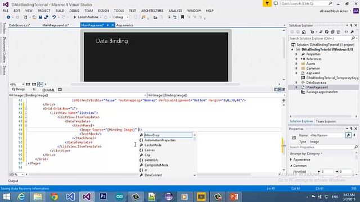Viewport: 360px width, 202px height.
Task: Switch to the Design view tab
Action: 19,89
